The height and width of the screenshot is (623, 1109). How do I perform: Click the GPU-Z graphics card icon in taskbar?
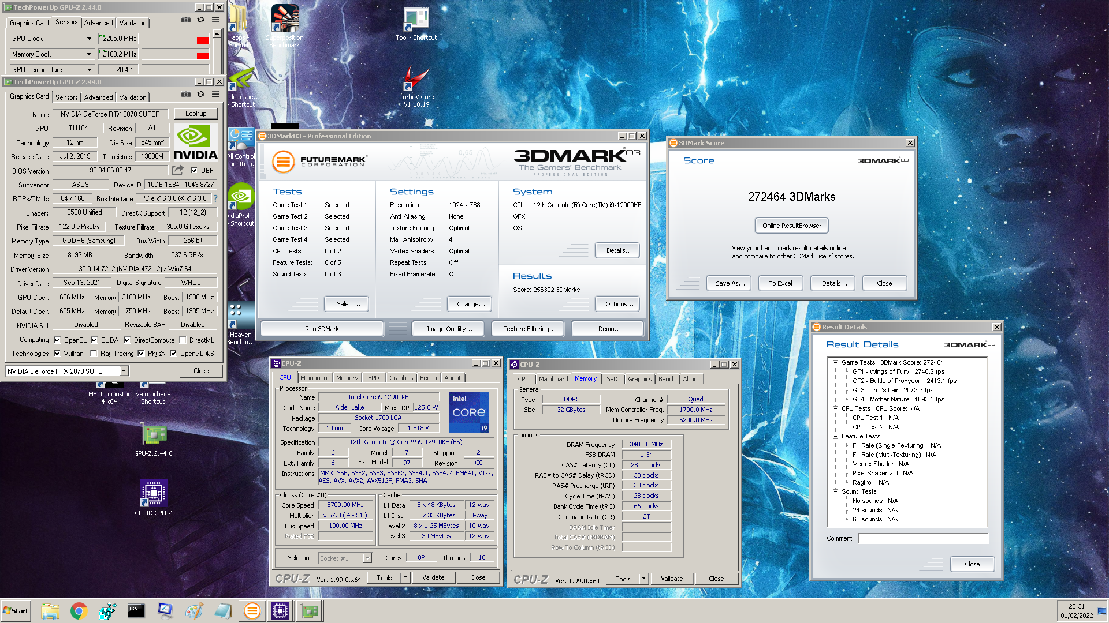coord(310,611)
